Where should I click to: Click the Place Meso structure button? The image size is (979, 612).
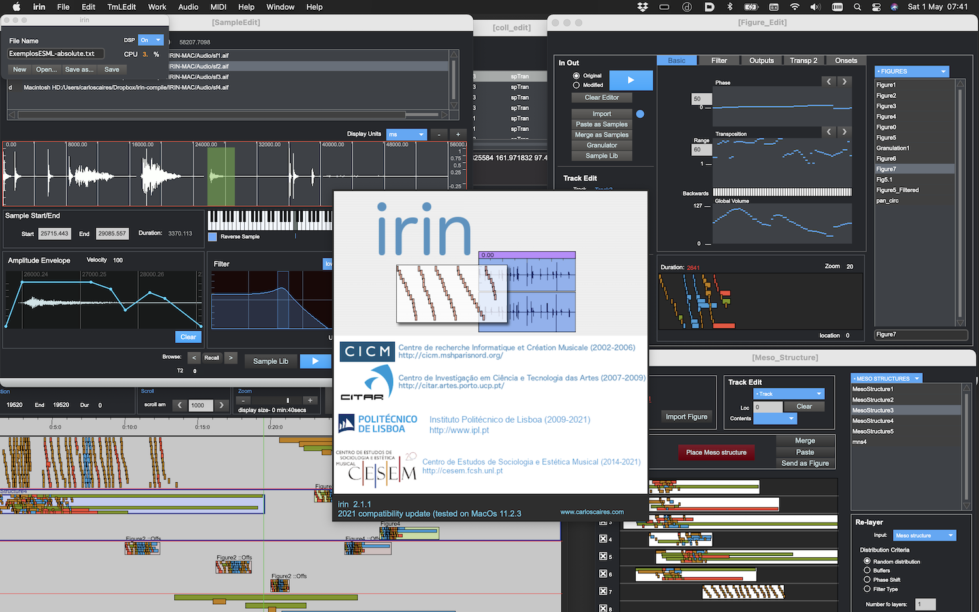coord(716,452)
